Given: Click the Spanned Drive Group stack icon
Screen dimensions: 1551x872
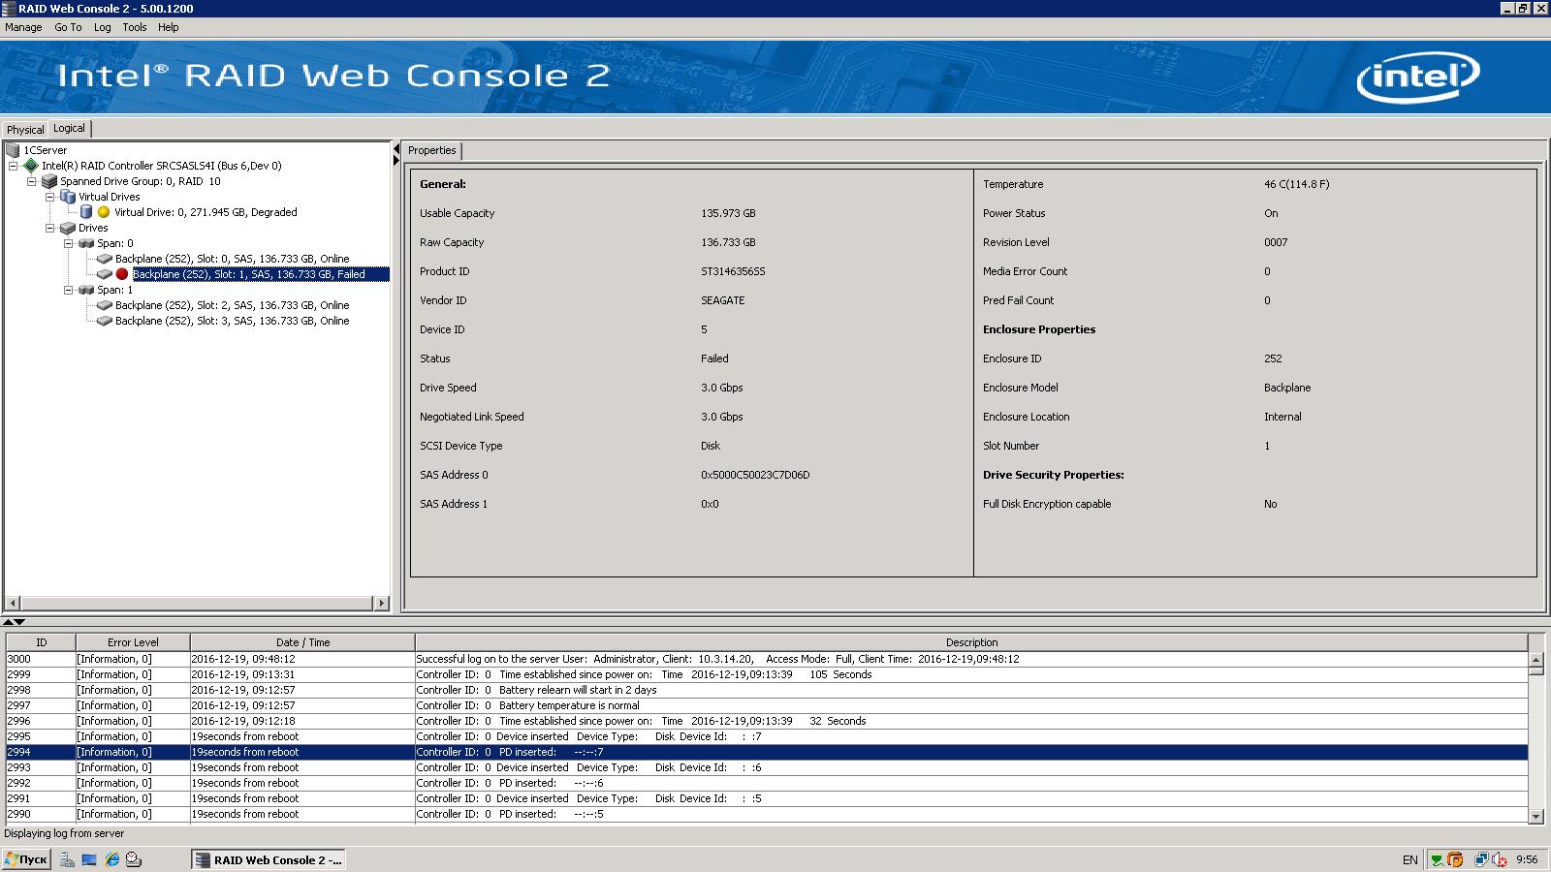Looking at the screenshot, I should pos(49,181).
